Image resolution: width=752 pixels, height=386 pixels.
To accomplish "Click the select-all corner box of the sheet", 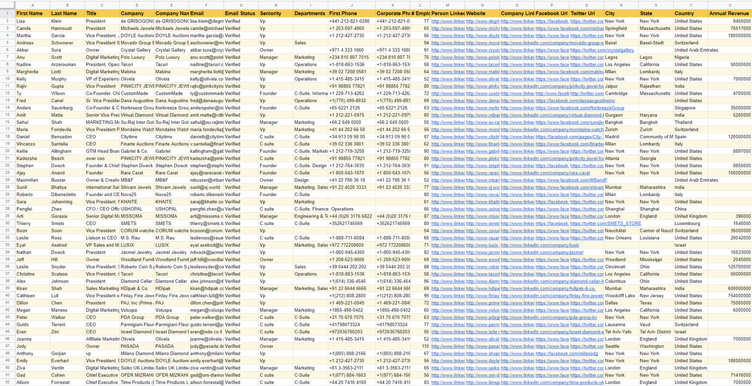I will point(7,4).
